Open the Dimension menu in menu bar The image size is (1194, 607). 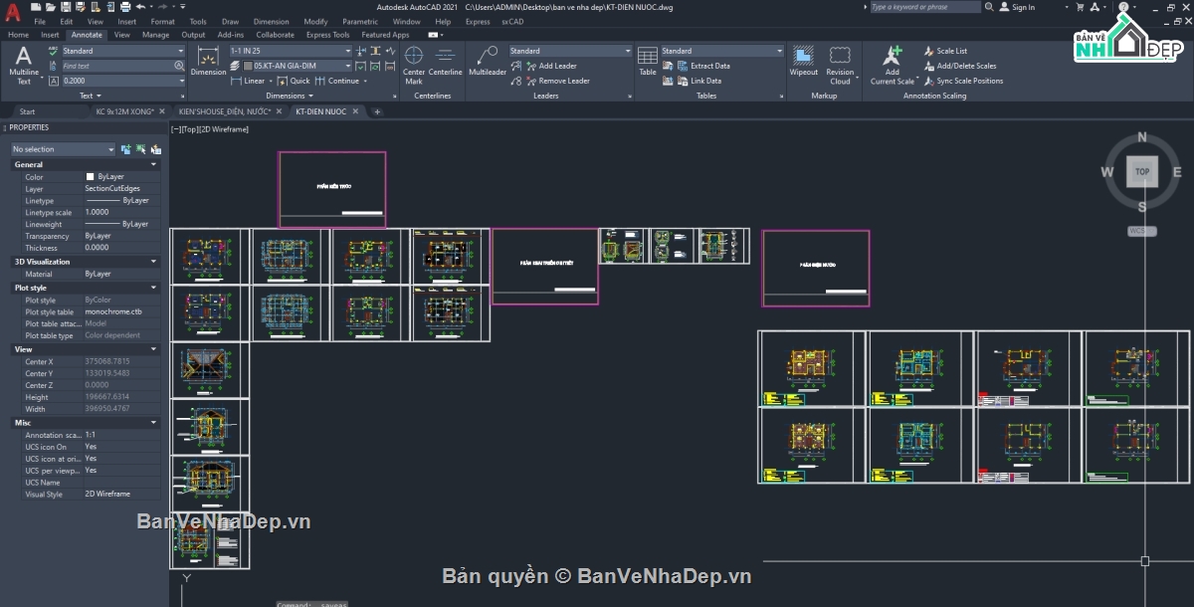click(271, 21)
